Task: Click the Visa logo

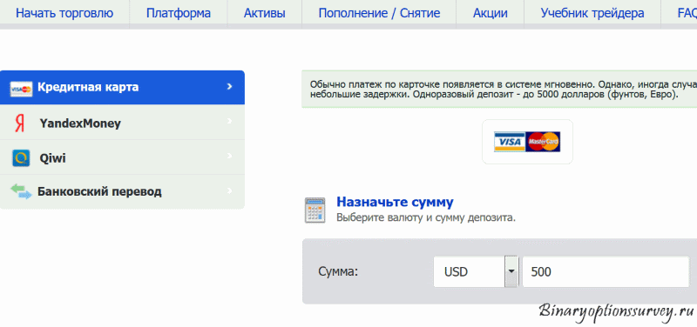Action: pos(510,142)
